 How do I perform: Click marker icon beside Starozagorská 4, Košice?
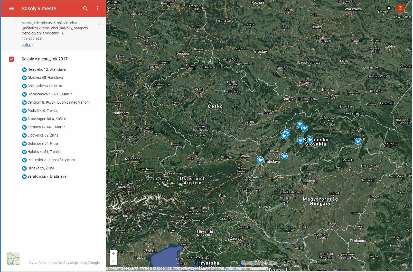[x=24, y=119]
